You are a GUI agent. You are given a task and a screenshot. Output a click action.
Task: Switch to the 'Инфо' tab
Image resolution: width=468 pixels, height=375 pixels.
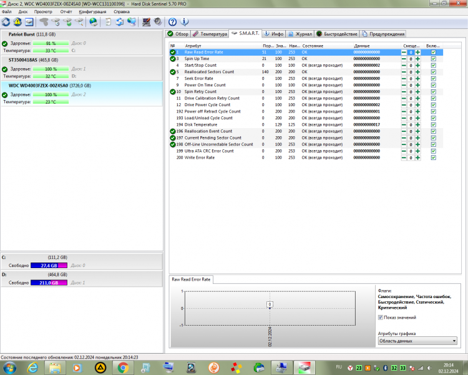pos(274,34)
